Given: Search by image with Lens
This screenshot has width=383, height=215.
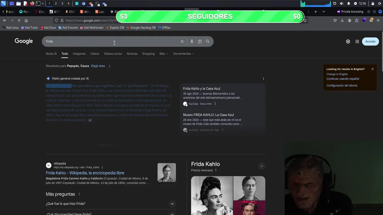Looking at the screenshot, I should coord(200,42).
